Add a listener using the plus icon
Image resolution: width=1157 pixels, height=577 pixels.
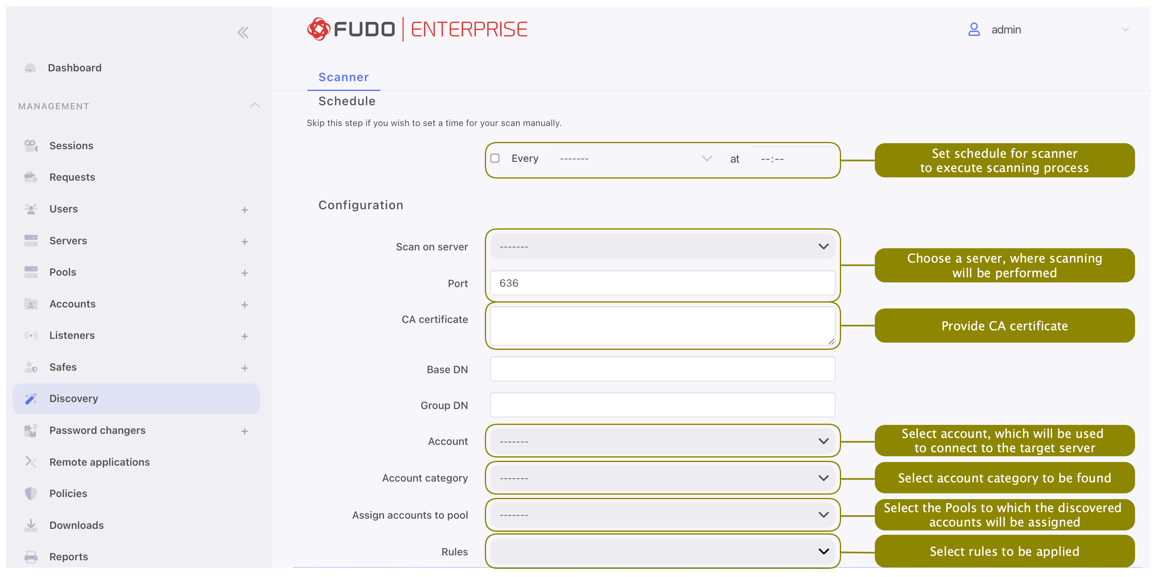pyautogui.click(x=244, y=336)
